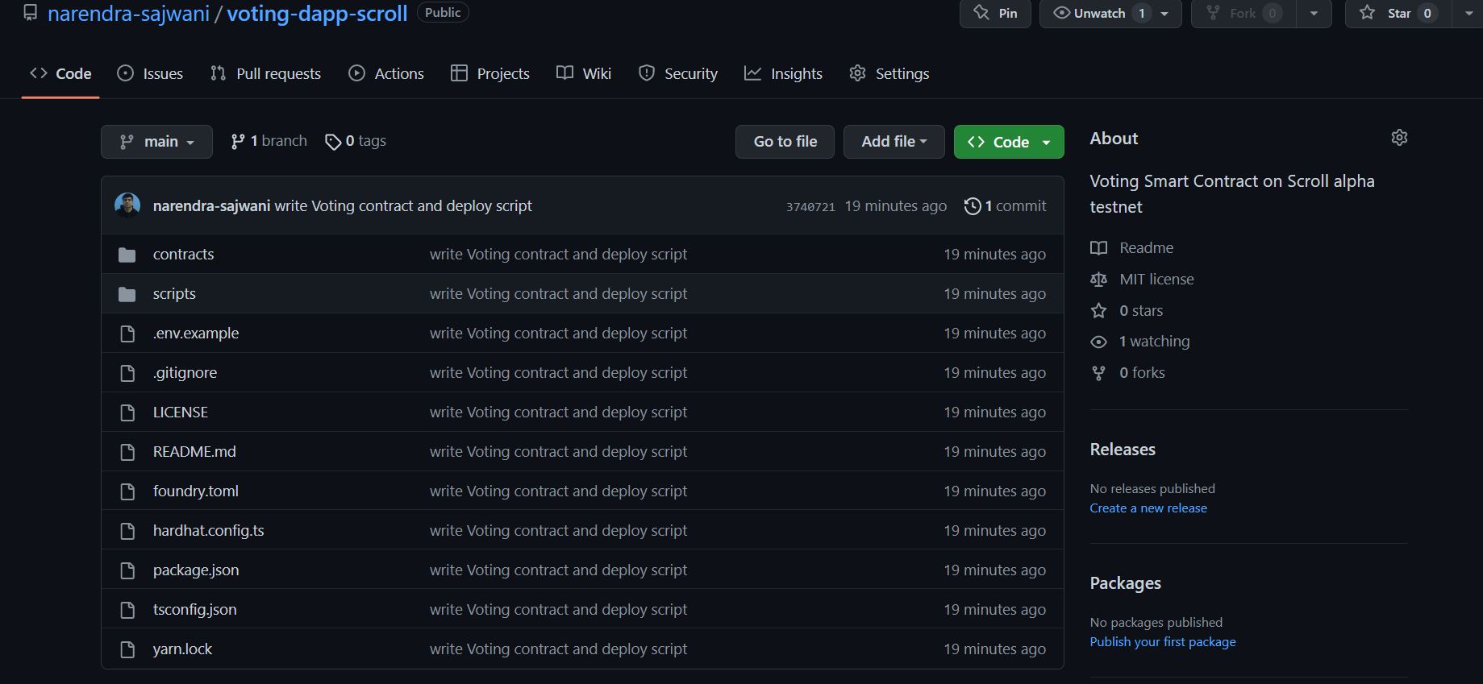Viewport: 1483px width, 684px height.
Task: Open package.json file
Action: (x=196, y=570)
